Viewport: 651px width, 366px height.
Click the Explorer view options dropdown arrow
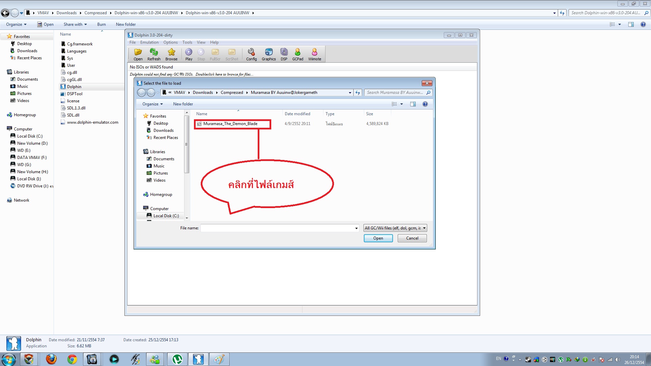[x=619, y=24]
